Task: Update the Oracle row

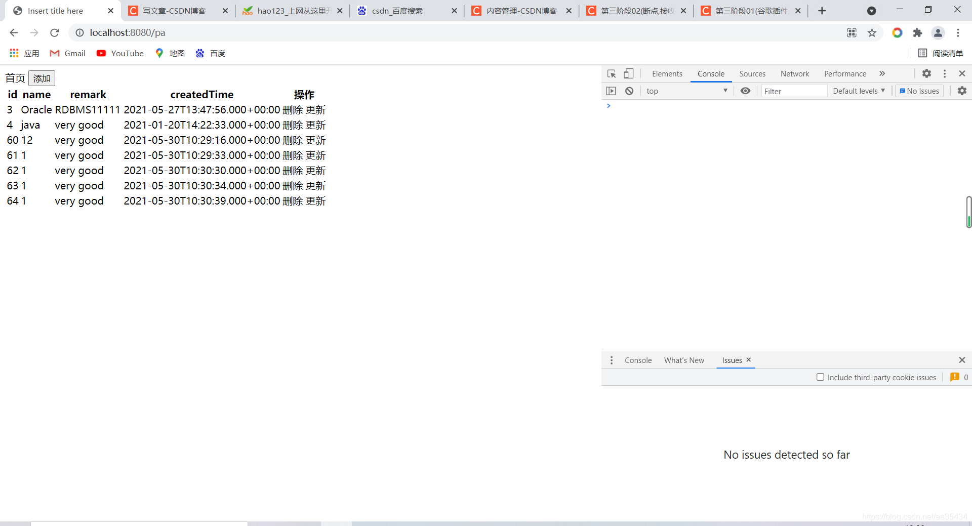Action: pyautogui.click(x=315, y=110)
